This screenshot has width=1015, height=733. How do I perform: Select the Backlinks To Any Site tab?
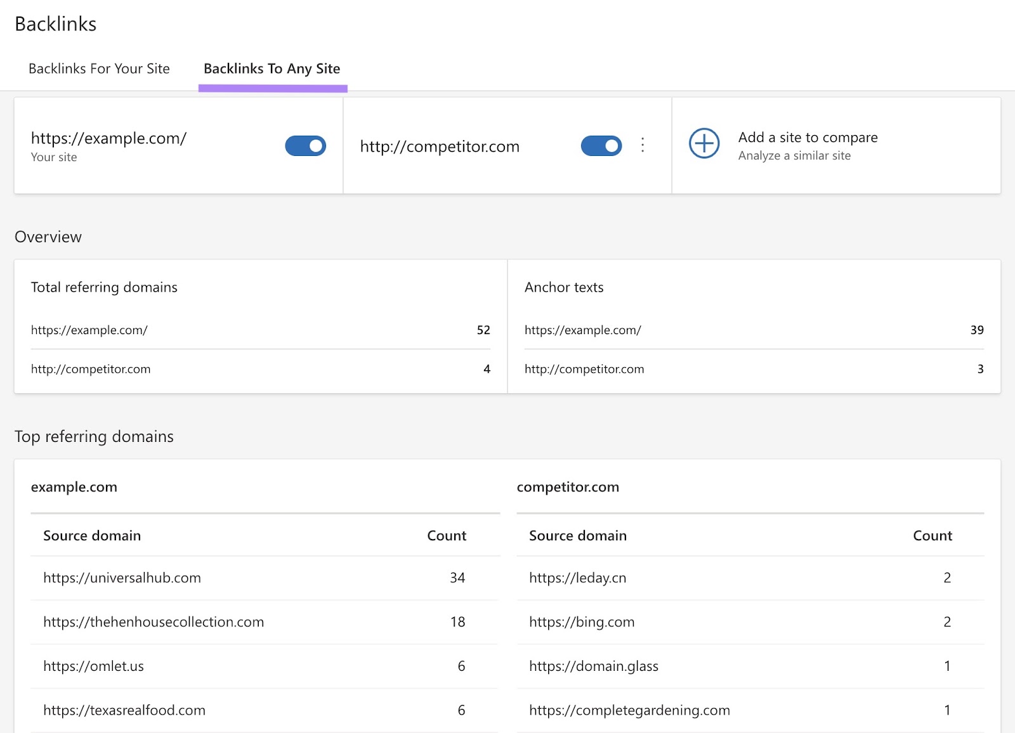click(x=272, y=68)
